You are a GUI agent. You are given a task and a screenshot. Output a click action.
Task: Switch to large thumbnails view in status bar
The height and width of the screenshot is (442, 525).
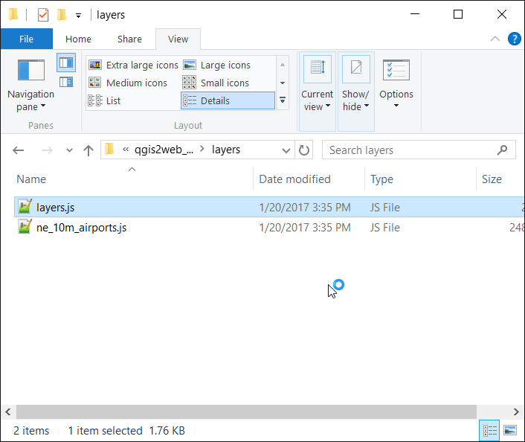(x=510, y=430)
